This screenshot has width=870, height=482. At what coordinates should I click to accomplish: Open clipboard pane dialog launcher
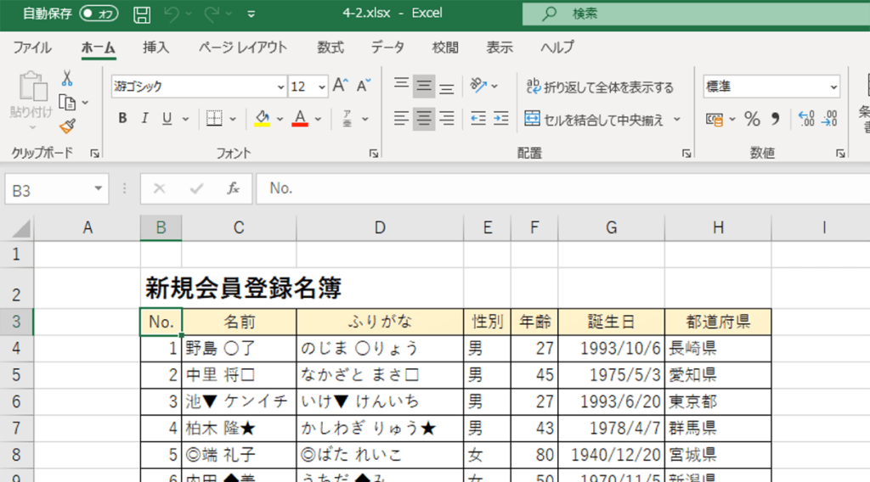[95, 154]
